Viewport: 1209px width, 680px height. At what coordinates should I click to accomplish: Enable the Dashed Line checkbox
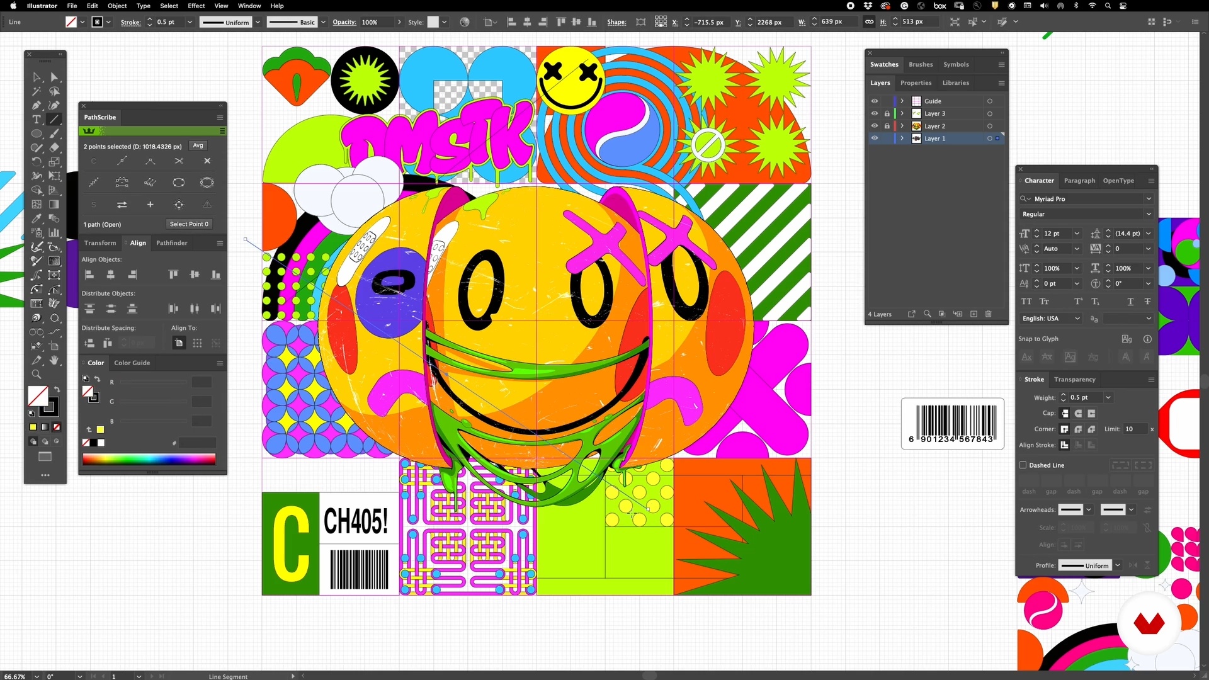(x=1023, y=465)
